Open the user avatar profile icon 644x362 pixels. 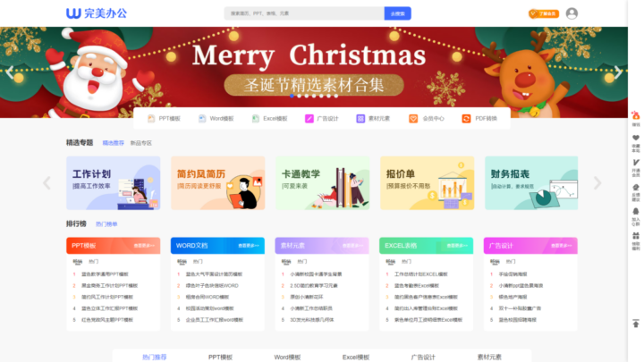[572, 13]
